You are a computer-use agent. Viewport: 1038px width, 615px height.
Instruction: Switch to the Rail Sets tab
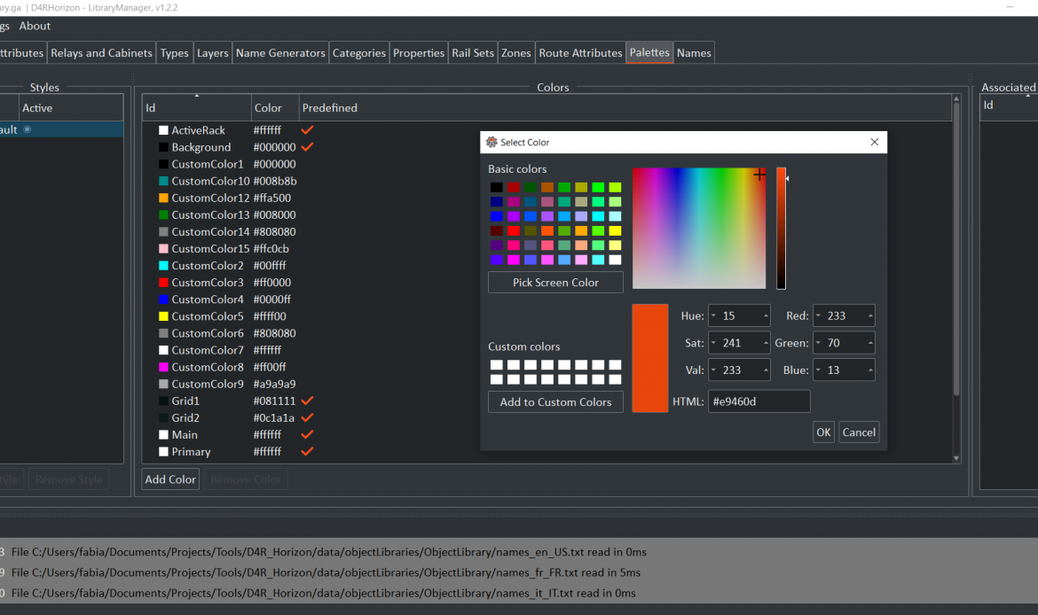coord(473,53)
